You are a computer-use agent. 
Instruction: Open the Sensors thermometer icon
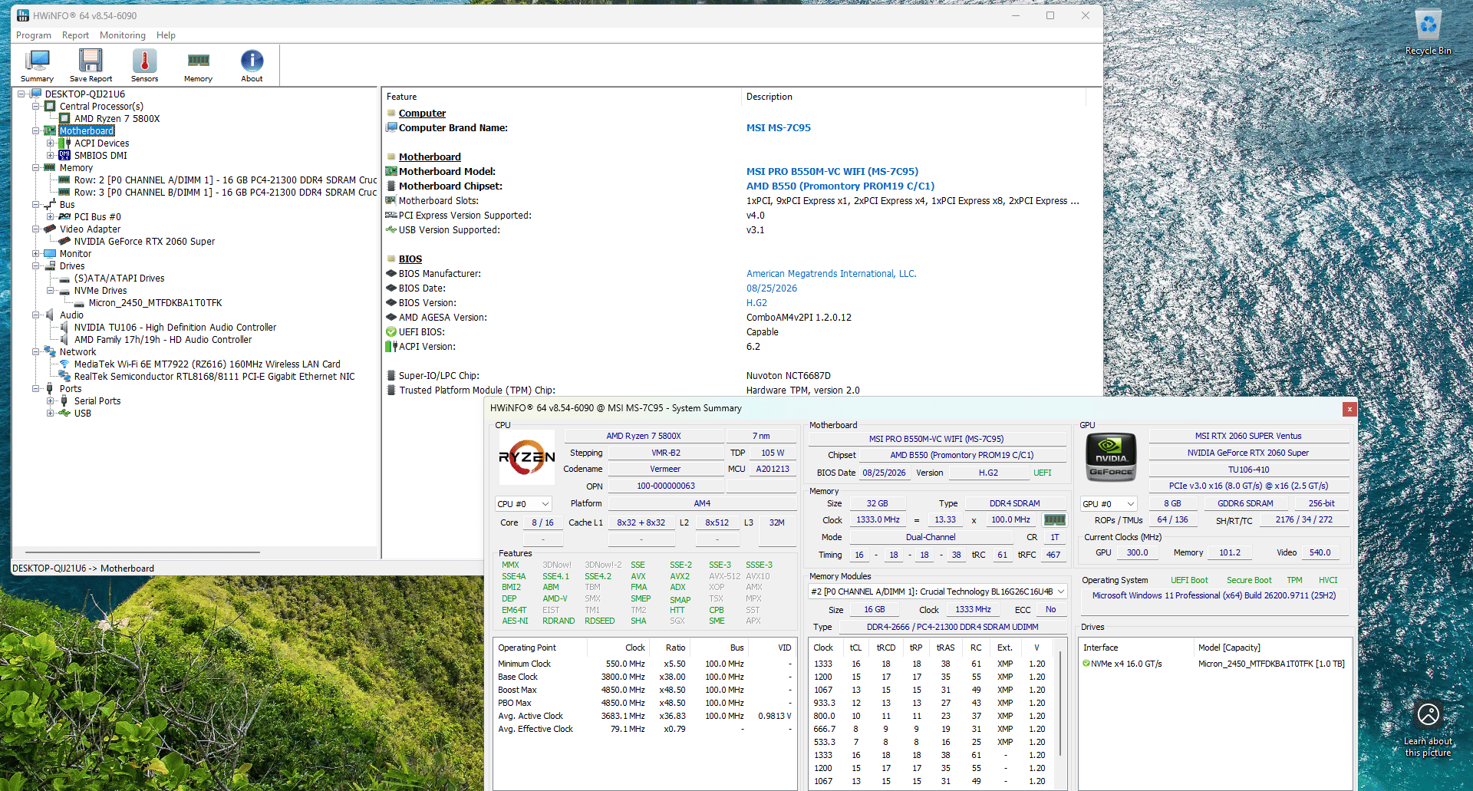tap(144, 66)
